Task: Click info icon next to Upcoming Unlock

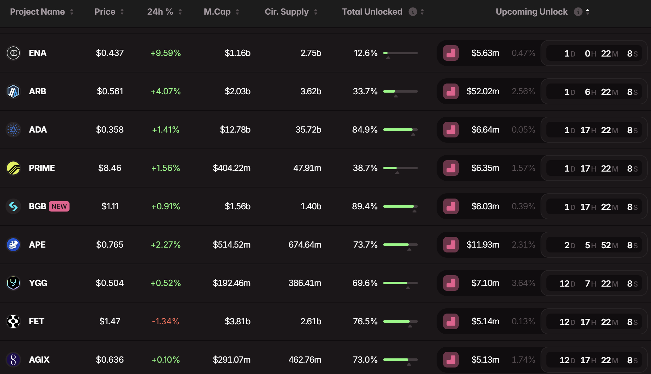Action: click(x=578, y=12)
